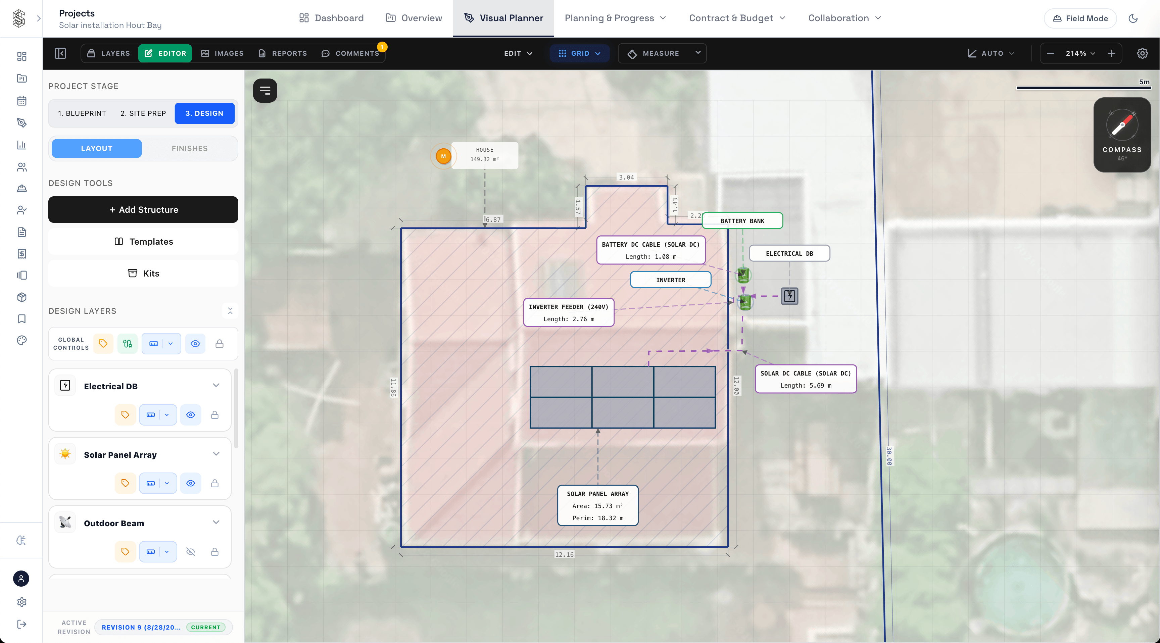The width and height of the screenshot is (1160, 643).
Task: Click the orange M marker on canvas
Action: 443,156
